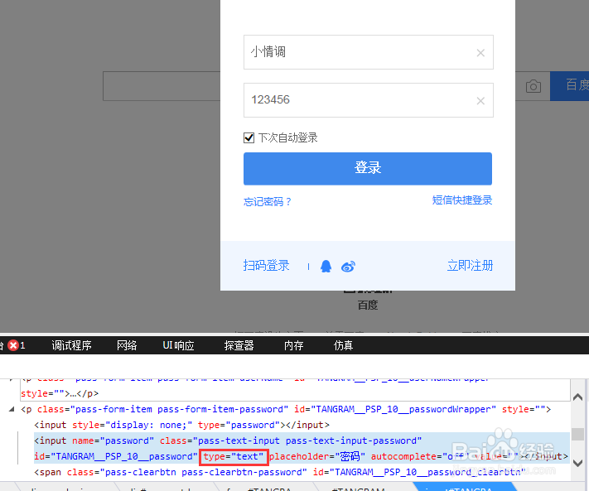Open the 内存 tab
Viewport: 589px width, 491px height.
coord(293,345)
